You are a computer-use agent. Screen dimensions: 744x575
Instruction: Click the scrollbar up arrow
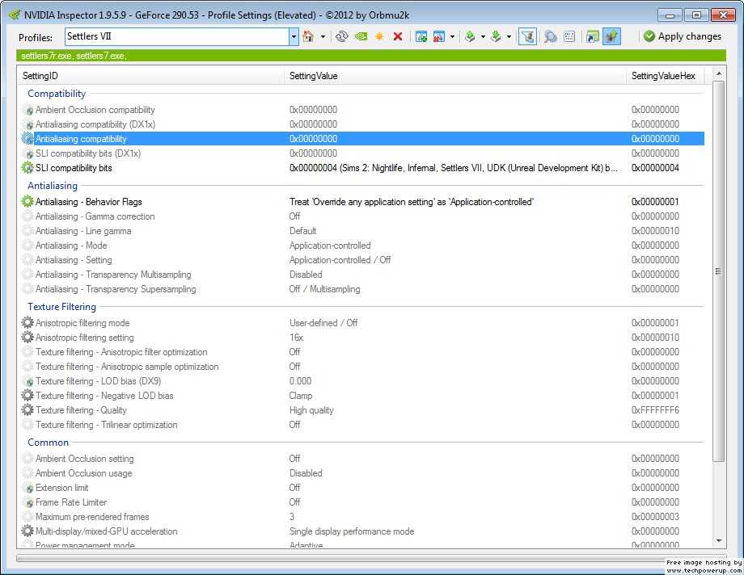[718, 73]
